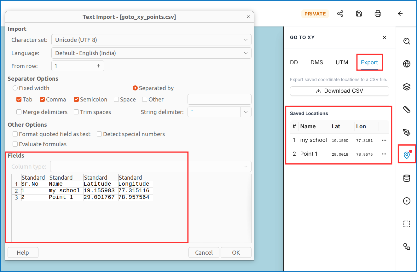Open the connected shapes icon in sidebar
Viewport: 417px width, 272px height.
click(x=407, y=246)
